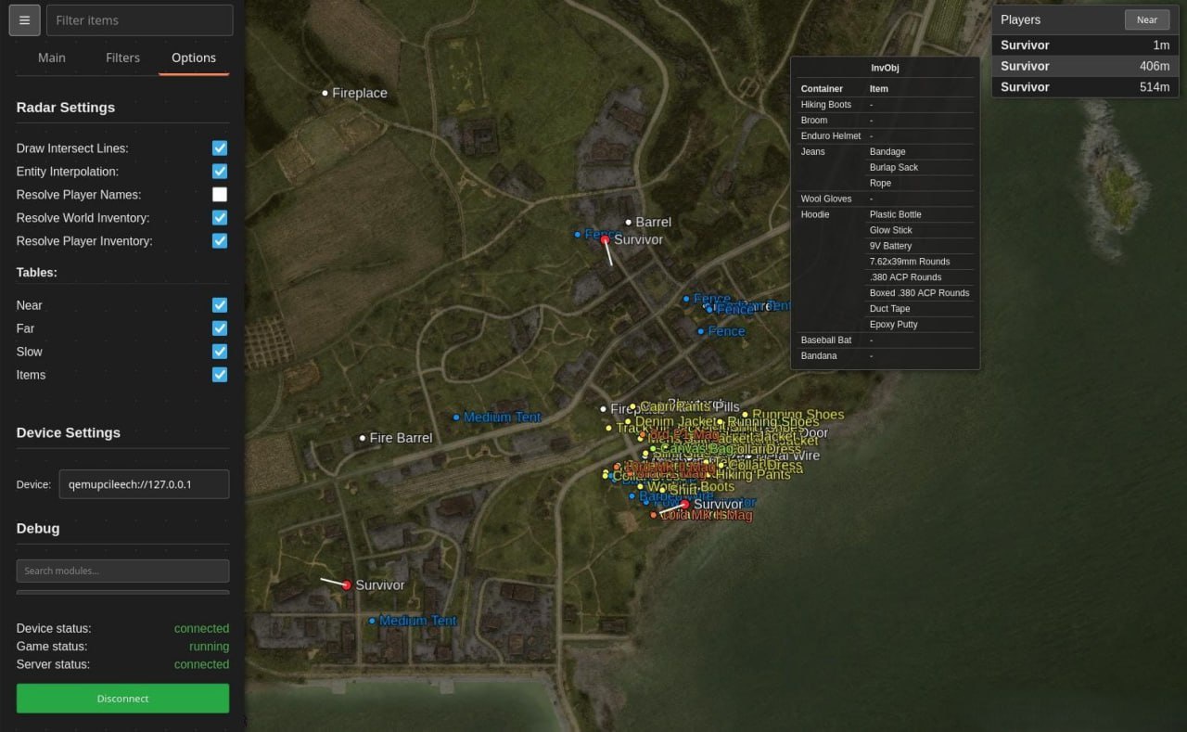Uncheck the Far table checkbox
The height and width of the screenshot is (732, 1187).
220,327
